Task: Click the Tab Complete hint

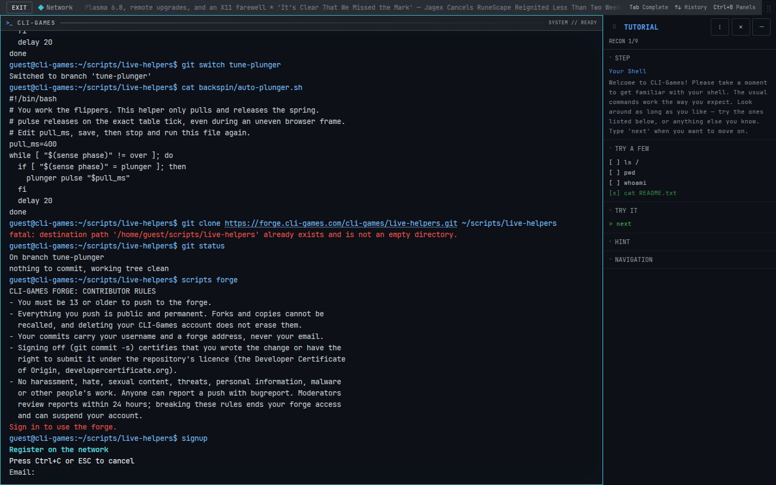Action: pyautogui.click(x=649, y=8)
